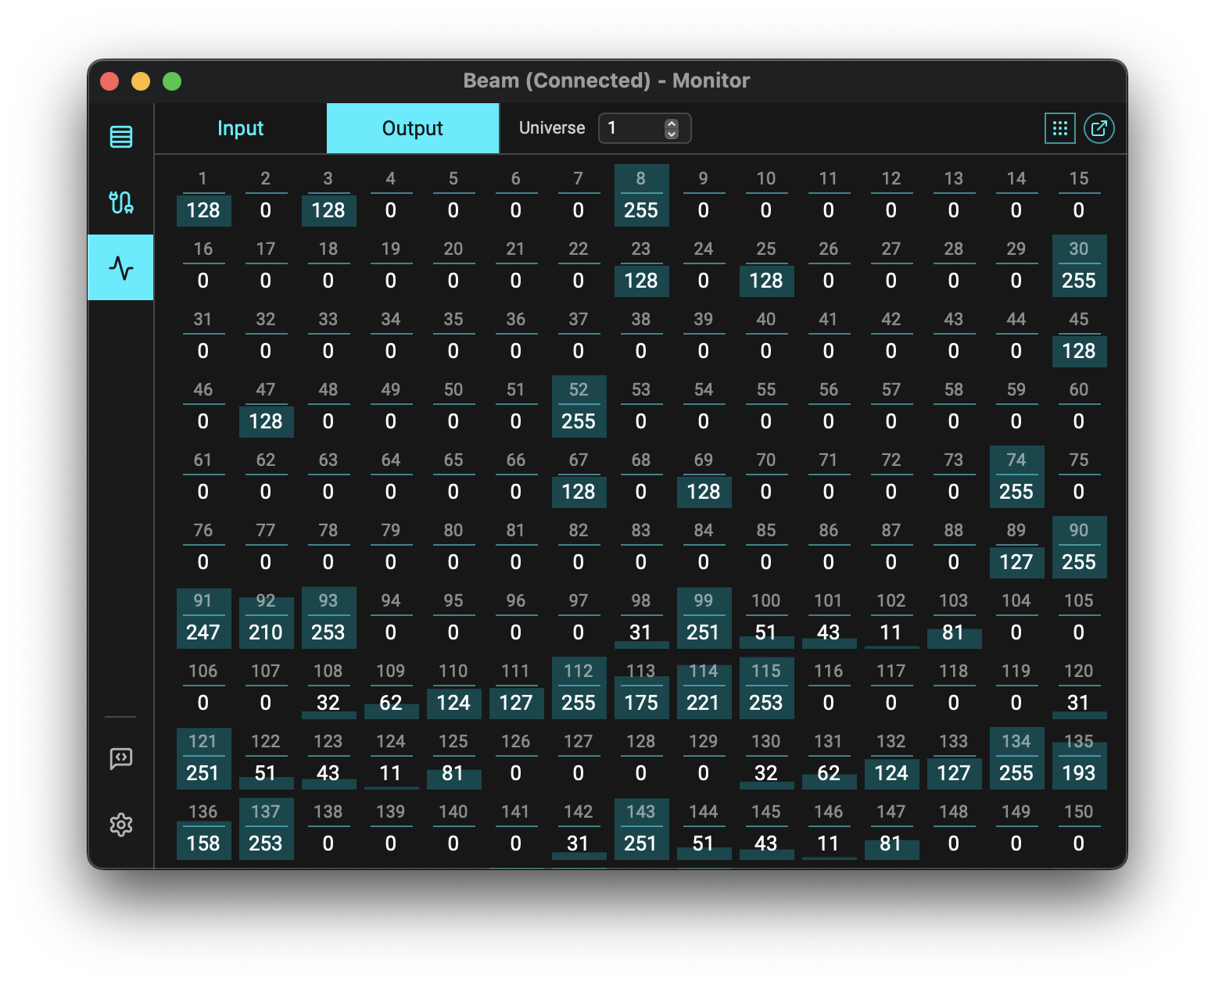The width and height of the screenshot is (1215, 985).
Task: Select channel 137 cell showing 253
Action: [266, 829]
